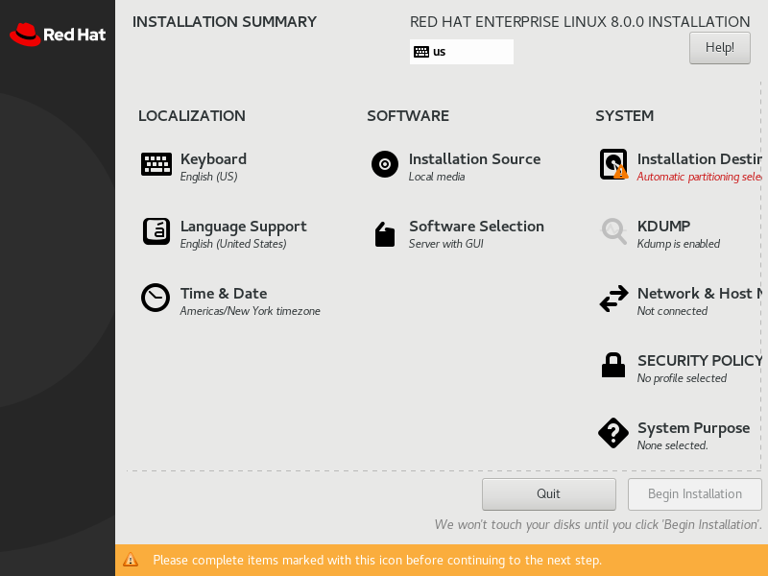Click 'Americas/New York timezone' text
The image size is (768, 576).
point(250,311)
